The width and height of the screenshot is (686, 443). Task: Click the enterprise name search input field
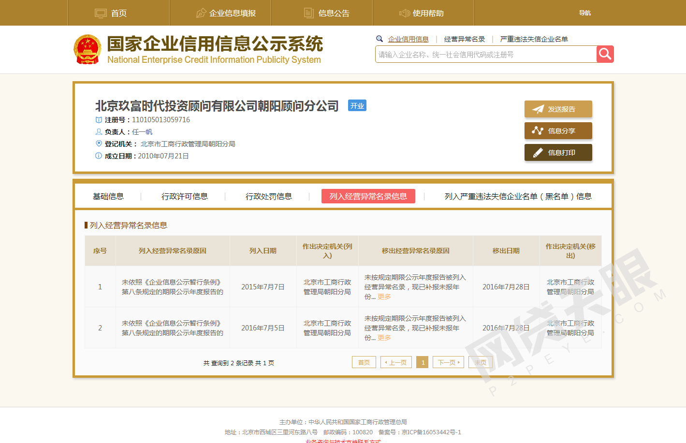486,54
